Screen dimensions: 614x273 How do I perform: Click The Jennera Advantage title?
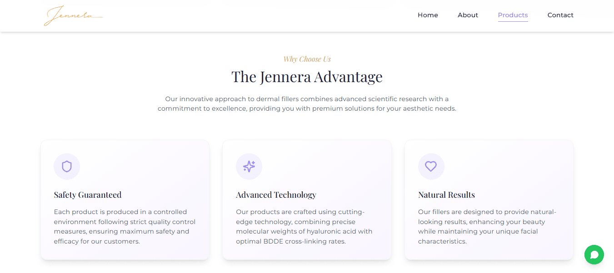[307, 77]
